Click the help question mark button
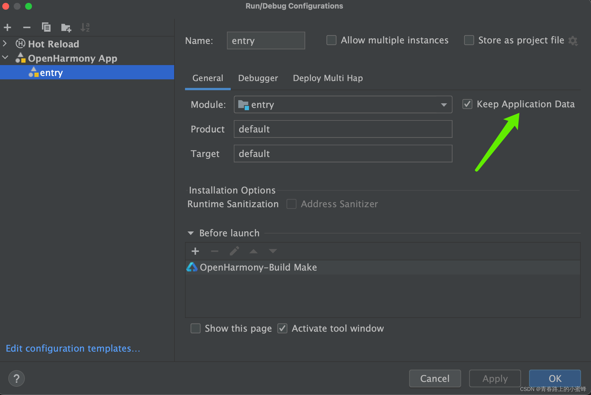The image size is (591, 395). pyautogui.click(x=17, y=378)
